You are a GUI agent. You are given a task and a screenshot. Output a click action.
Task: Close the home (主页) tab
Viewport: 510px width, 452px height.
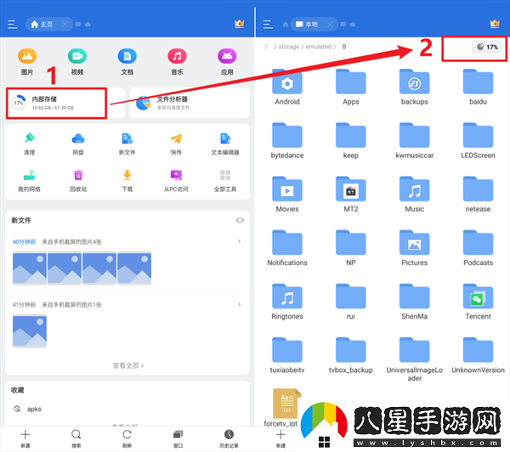tap(65, 25)
